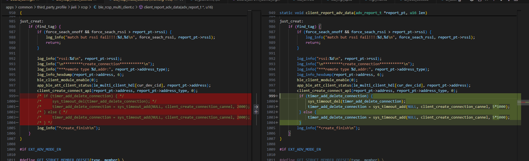Viewport: 529px width, 161px height.
Task: Click 'rssi:%d' log_info in left pane
Action: pos(80,59)
